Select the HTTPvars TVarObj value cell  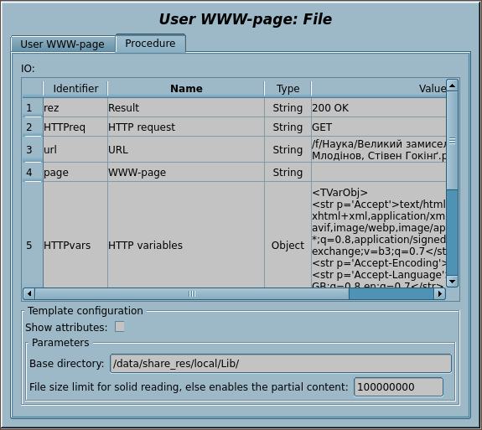click(379, 235)
